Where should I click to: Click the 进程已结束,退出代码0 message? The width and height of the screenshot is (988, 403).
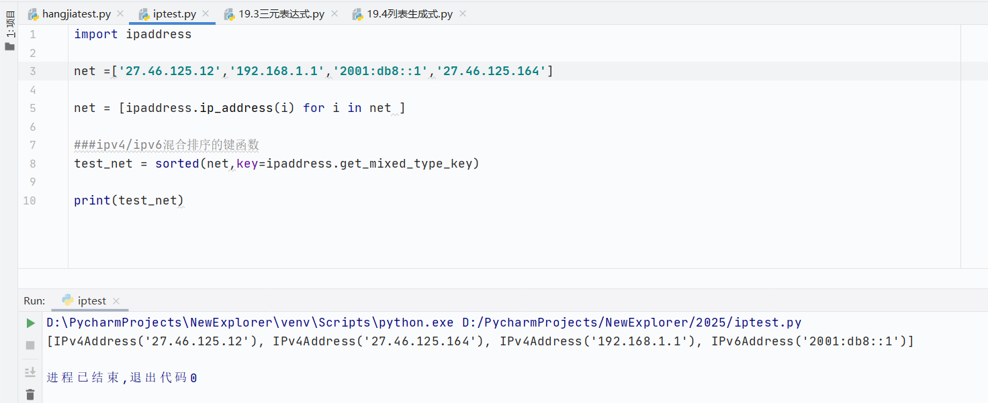point(122,378)
